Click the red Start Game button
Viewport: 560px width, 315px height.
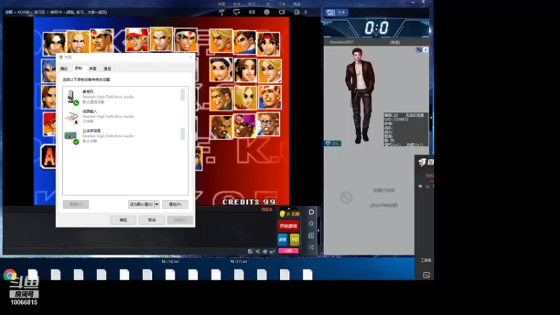click(288, 226)
